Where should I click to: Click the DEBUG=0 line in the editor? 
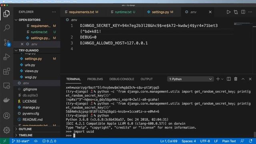click(88, 37)
